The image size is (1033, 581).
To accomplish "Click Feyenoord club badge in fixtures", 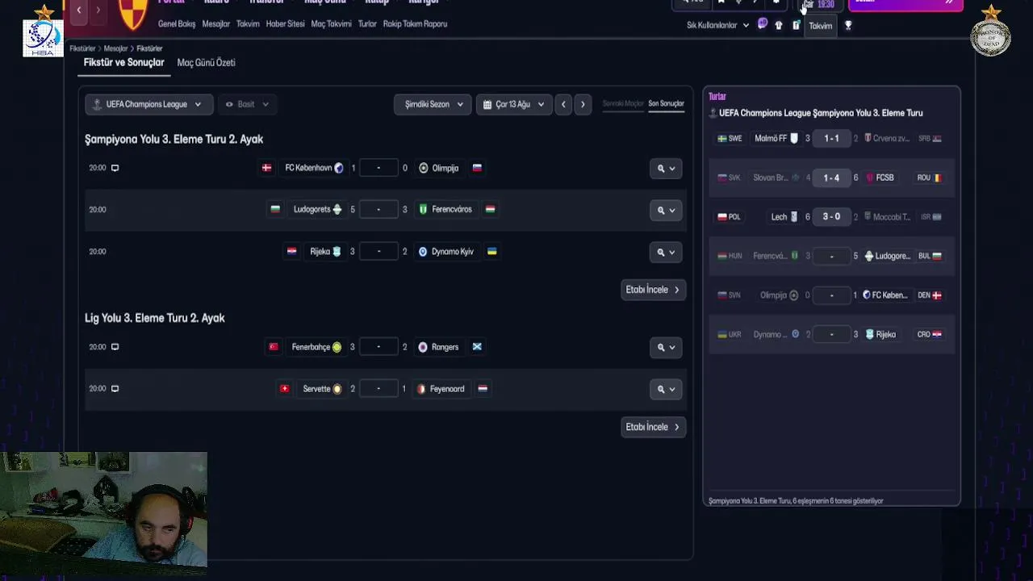I will (x=421, y=388).
